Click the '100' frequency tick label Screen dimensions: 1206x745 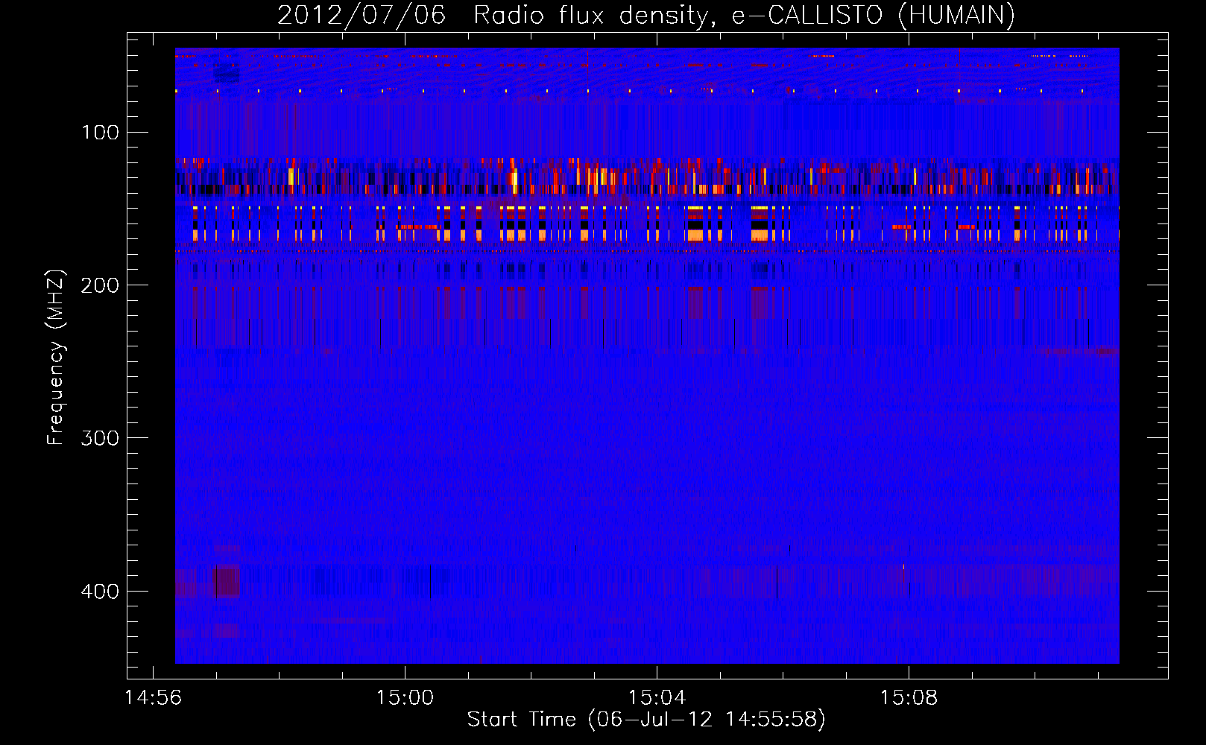[100, 133]
